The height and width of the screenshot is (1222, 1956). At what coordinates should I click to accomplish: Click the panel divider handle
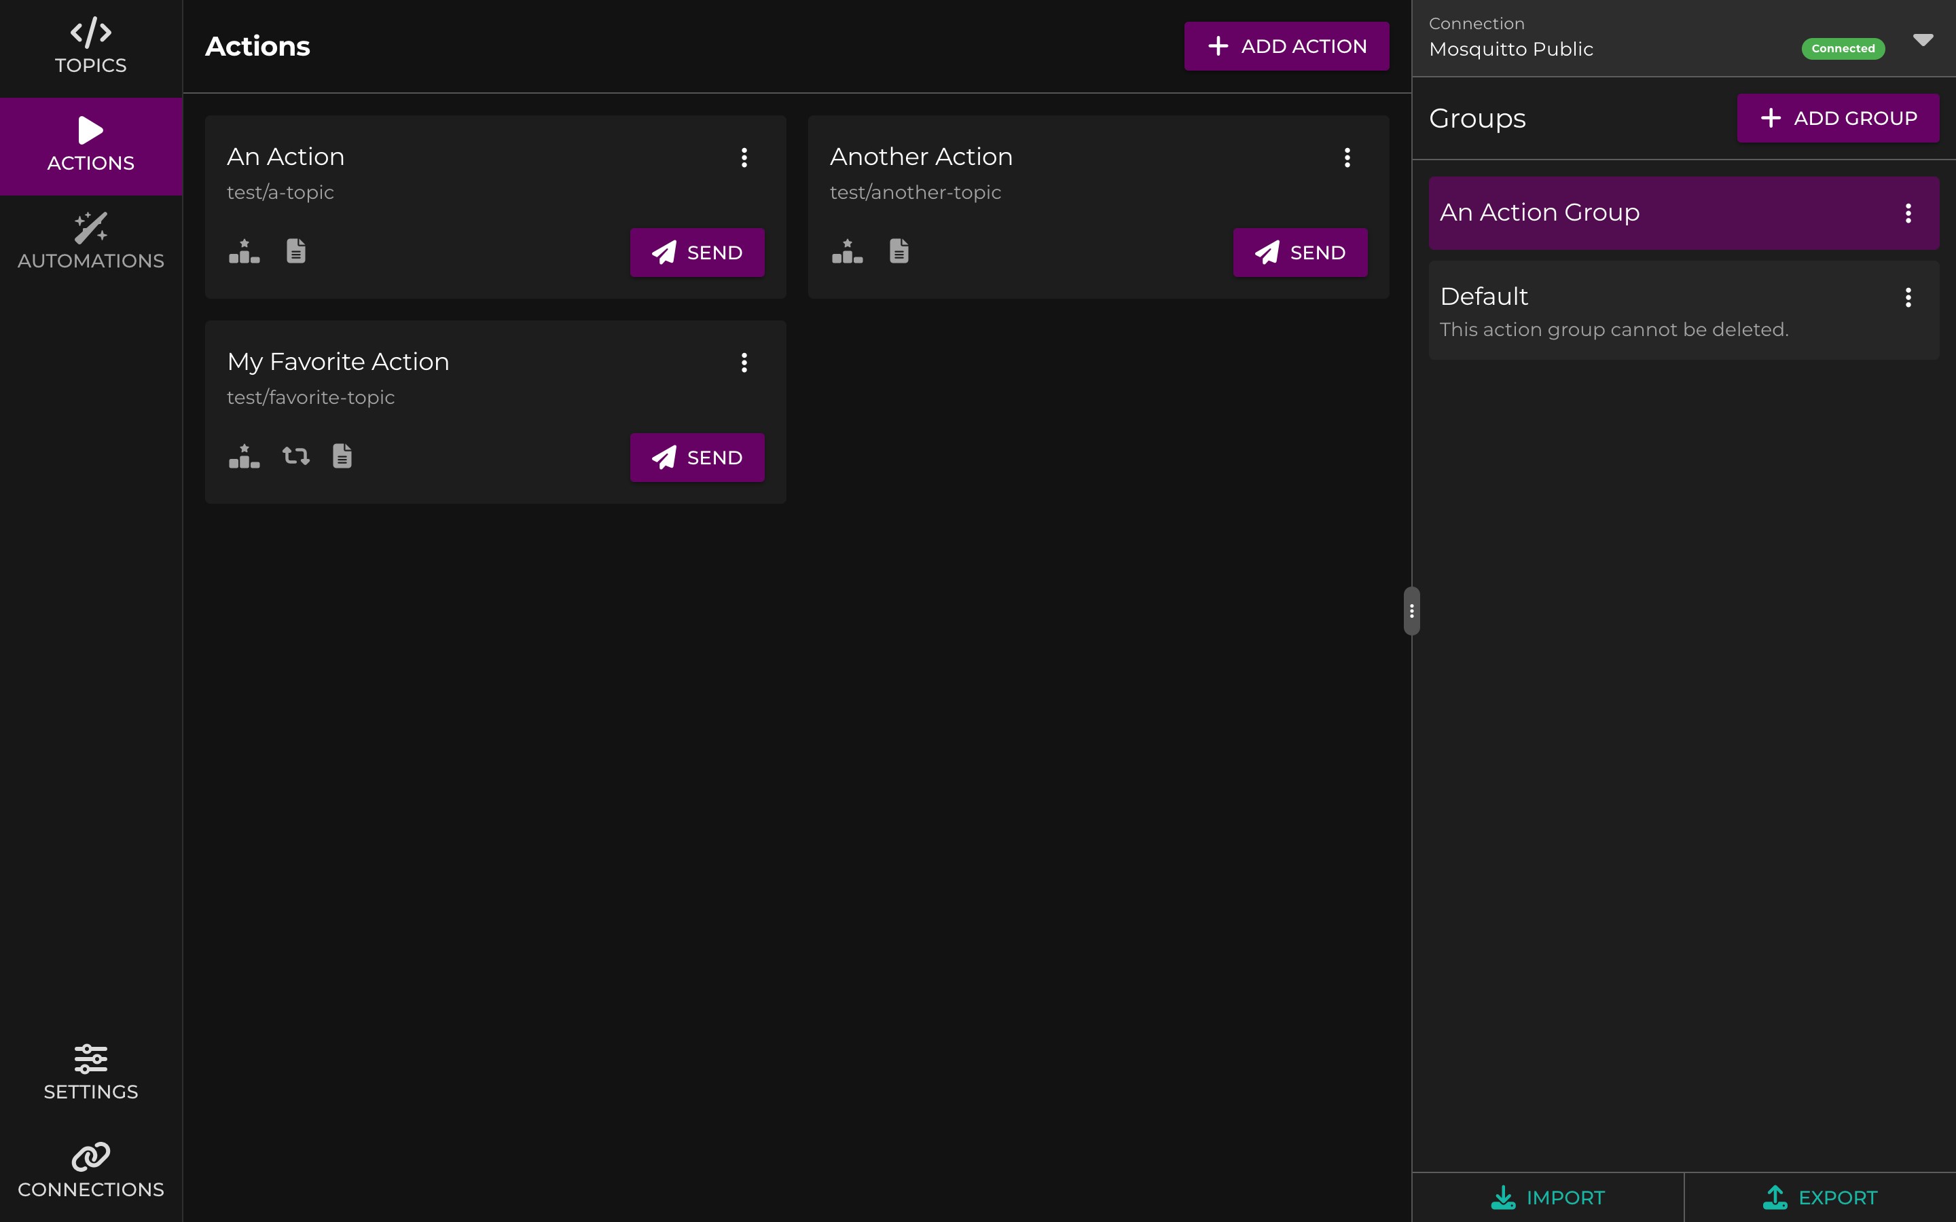pyautogui.click(x=1411, y=611)
